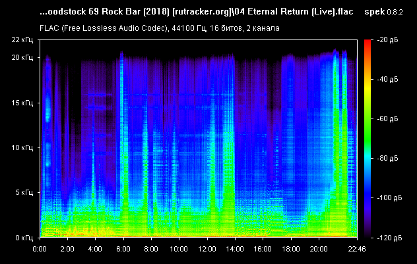The image size is (417, 264).
Task: Click the '-40 дБ' scale label
Action: pos(388,79)
